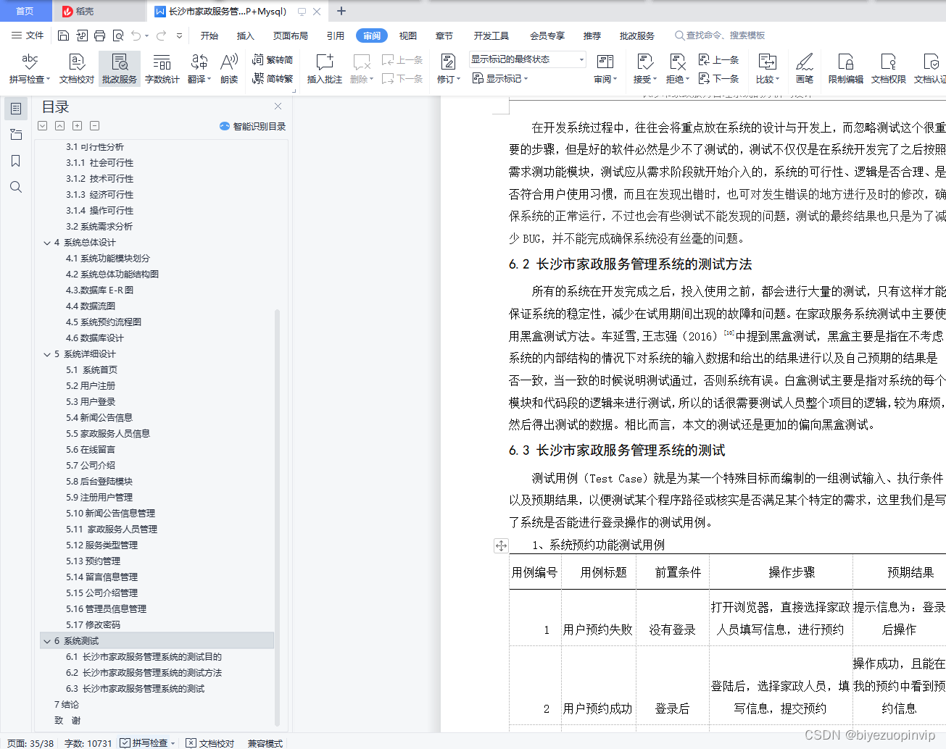This screenshot has width=946, height=749.
Task: Switch to the 视图 ribbon tab
Action: 408,35
